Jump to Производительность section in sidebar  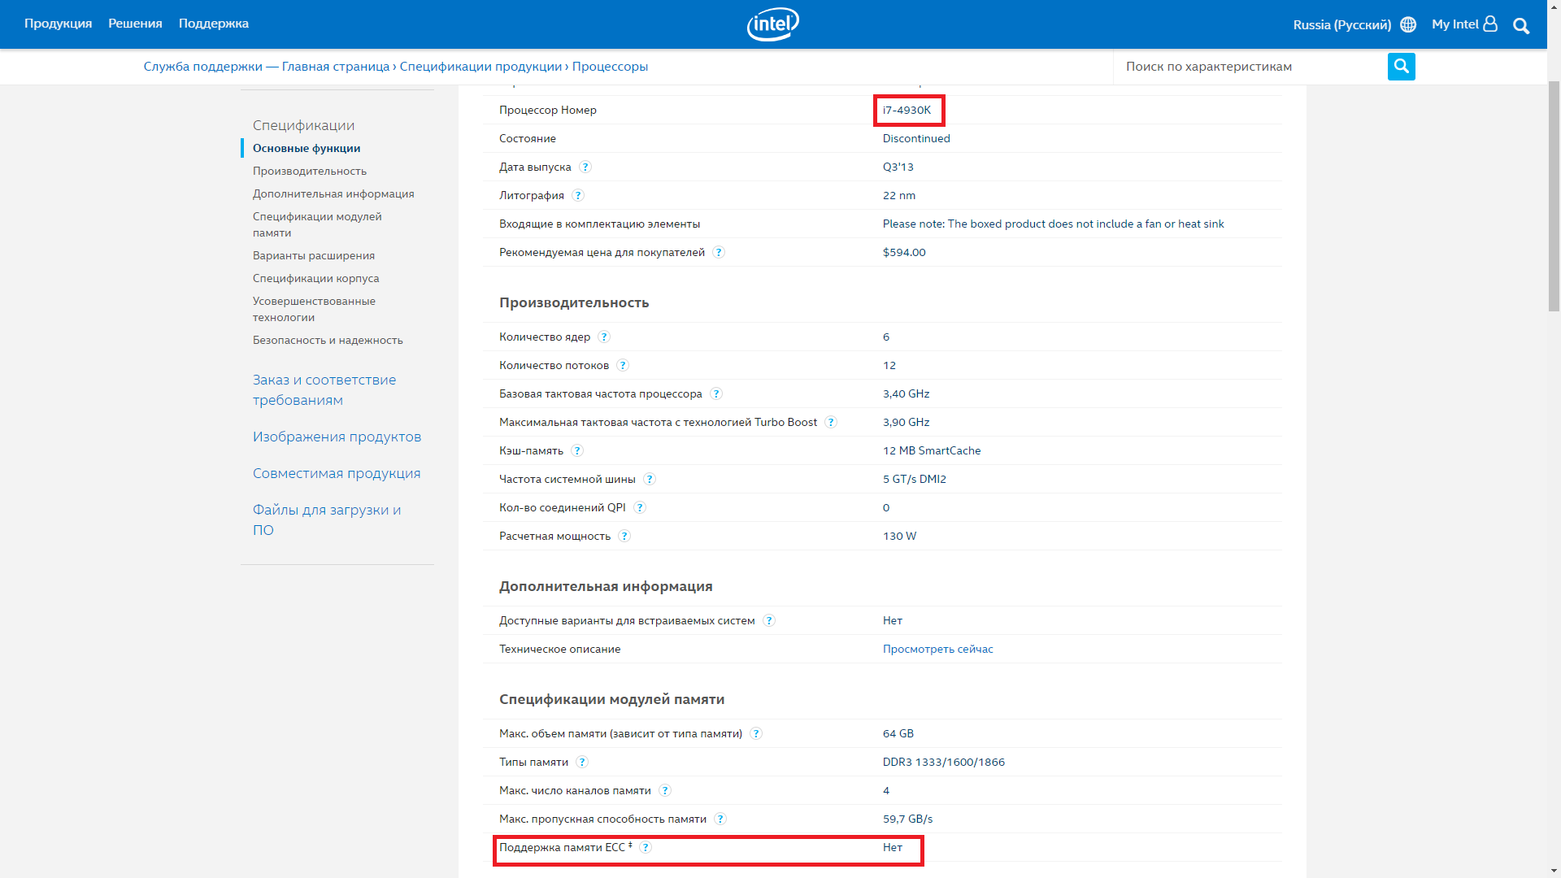pos(309,171)
